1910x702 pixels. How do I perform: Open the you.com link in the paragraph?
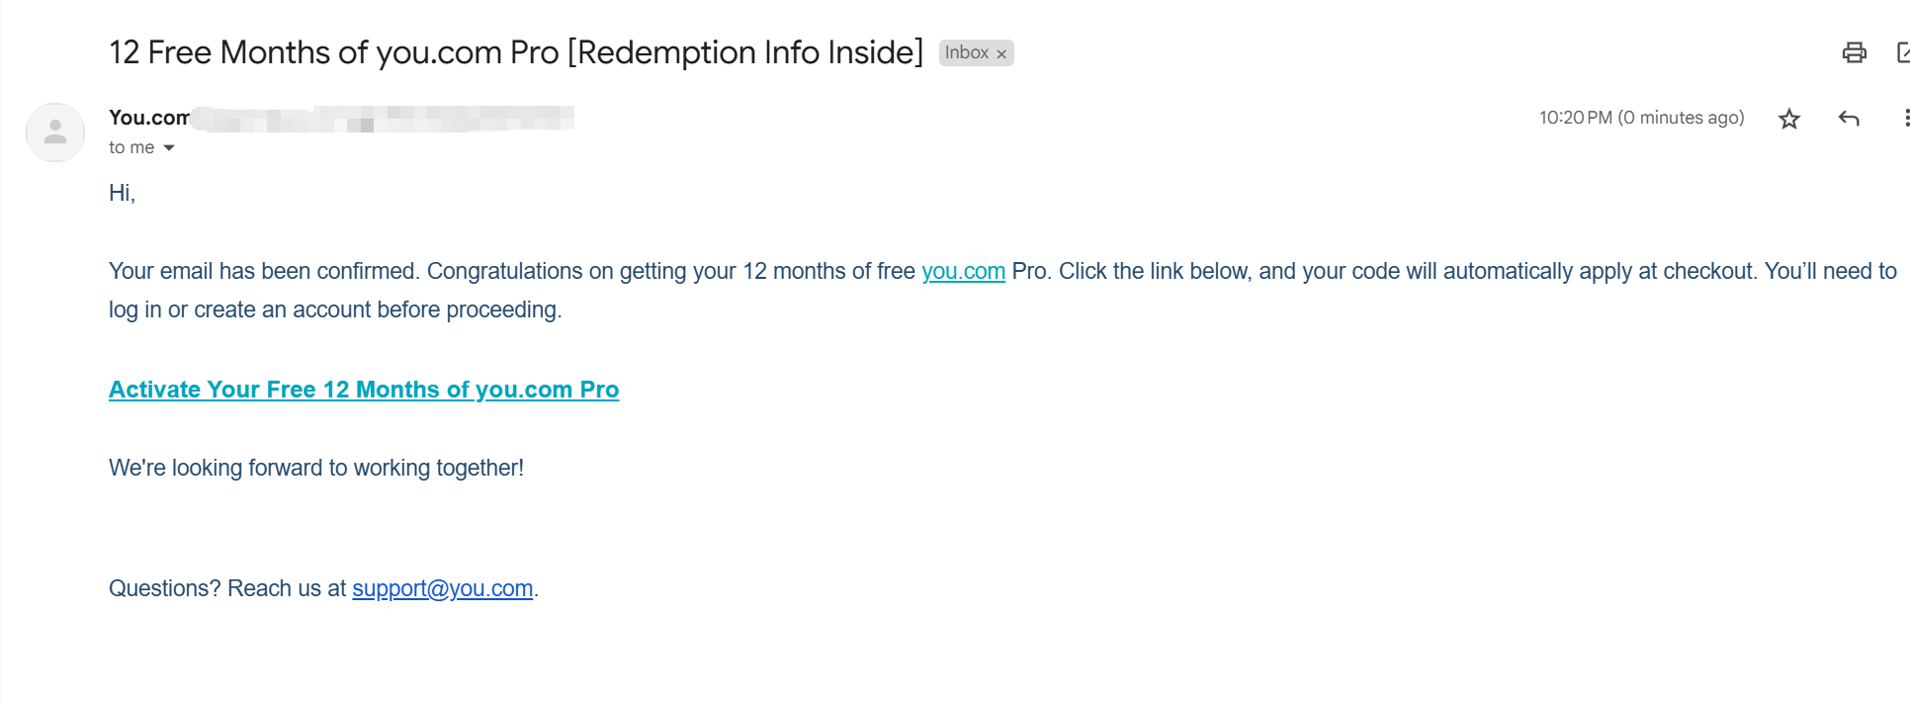point(963,271)
